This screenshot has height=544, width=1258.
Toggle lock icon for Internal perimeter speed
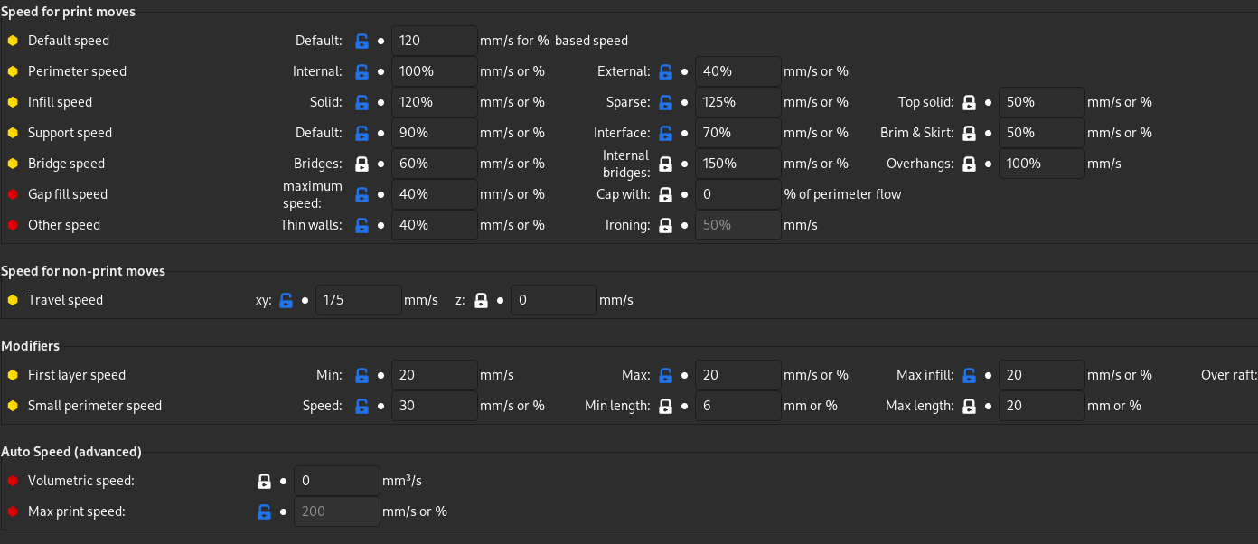[361, 71]
